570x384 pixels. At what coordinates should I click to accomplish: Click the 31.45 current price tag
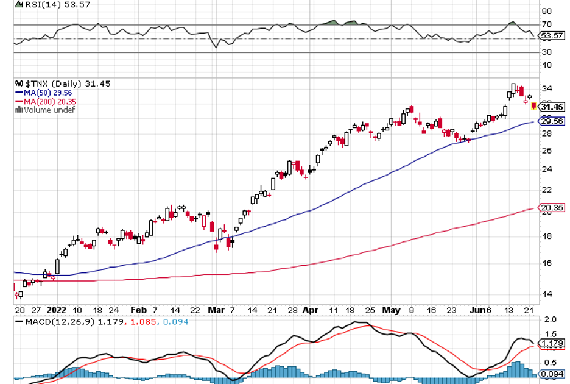[553, 107]
